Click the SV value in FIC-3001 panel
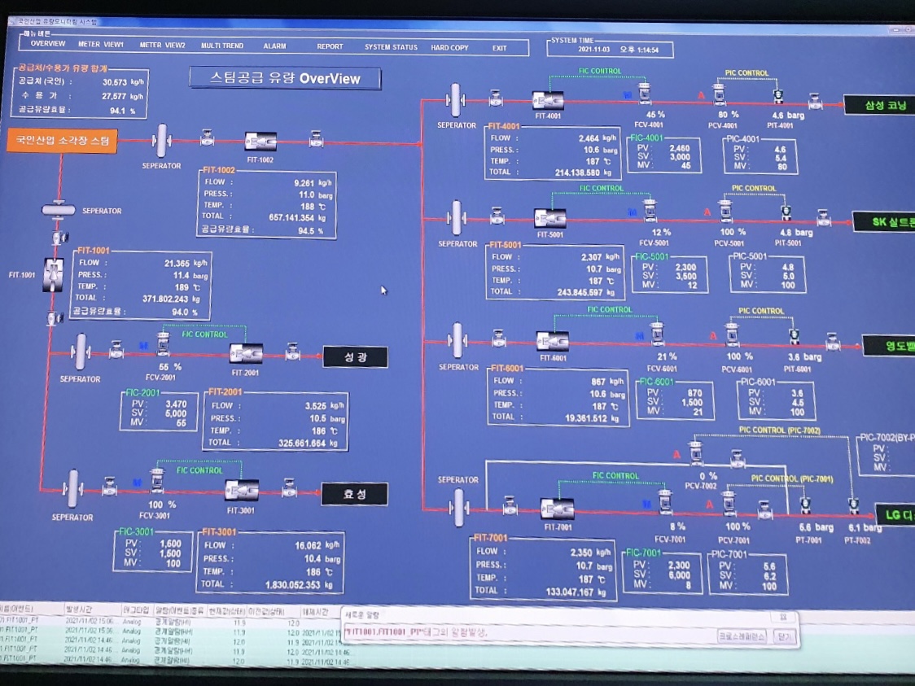This screenshot has width=915, height=686. coord(170,553)
